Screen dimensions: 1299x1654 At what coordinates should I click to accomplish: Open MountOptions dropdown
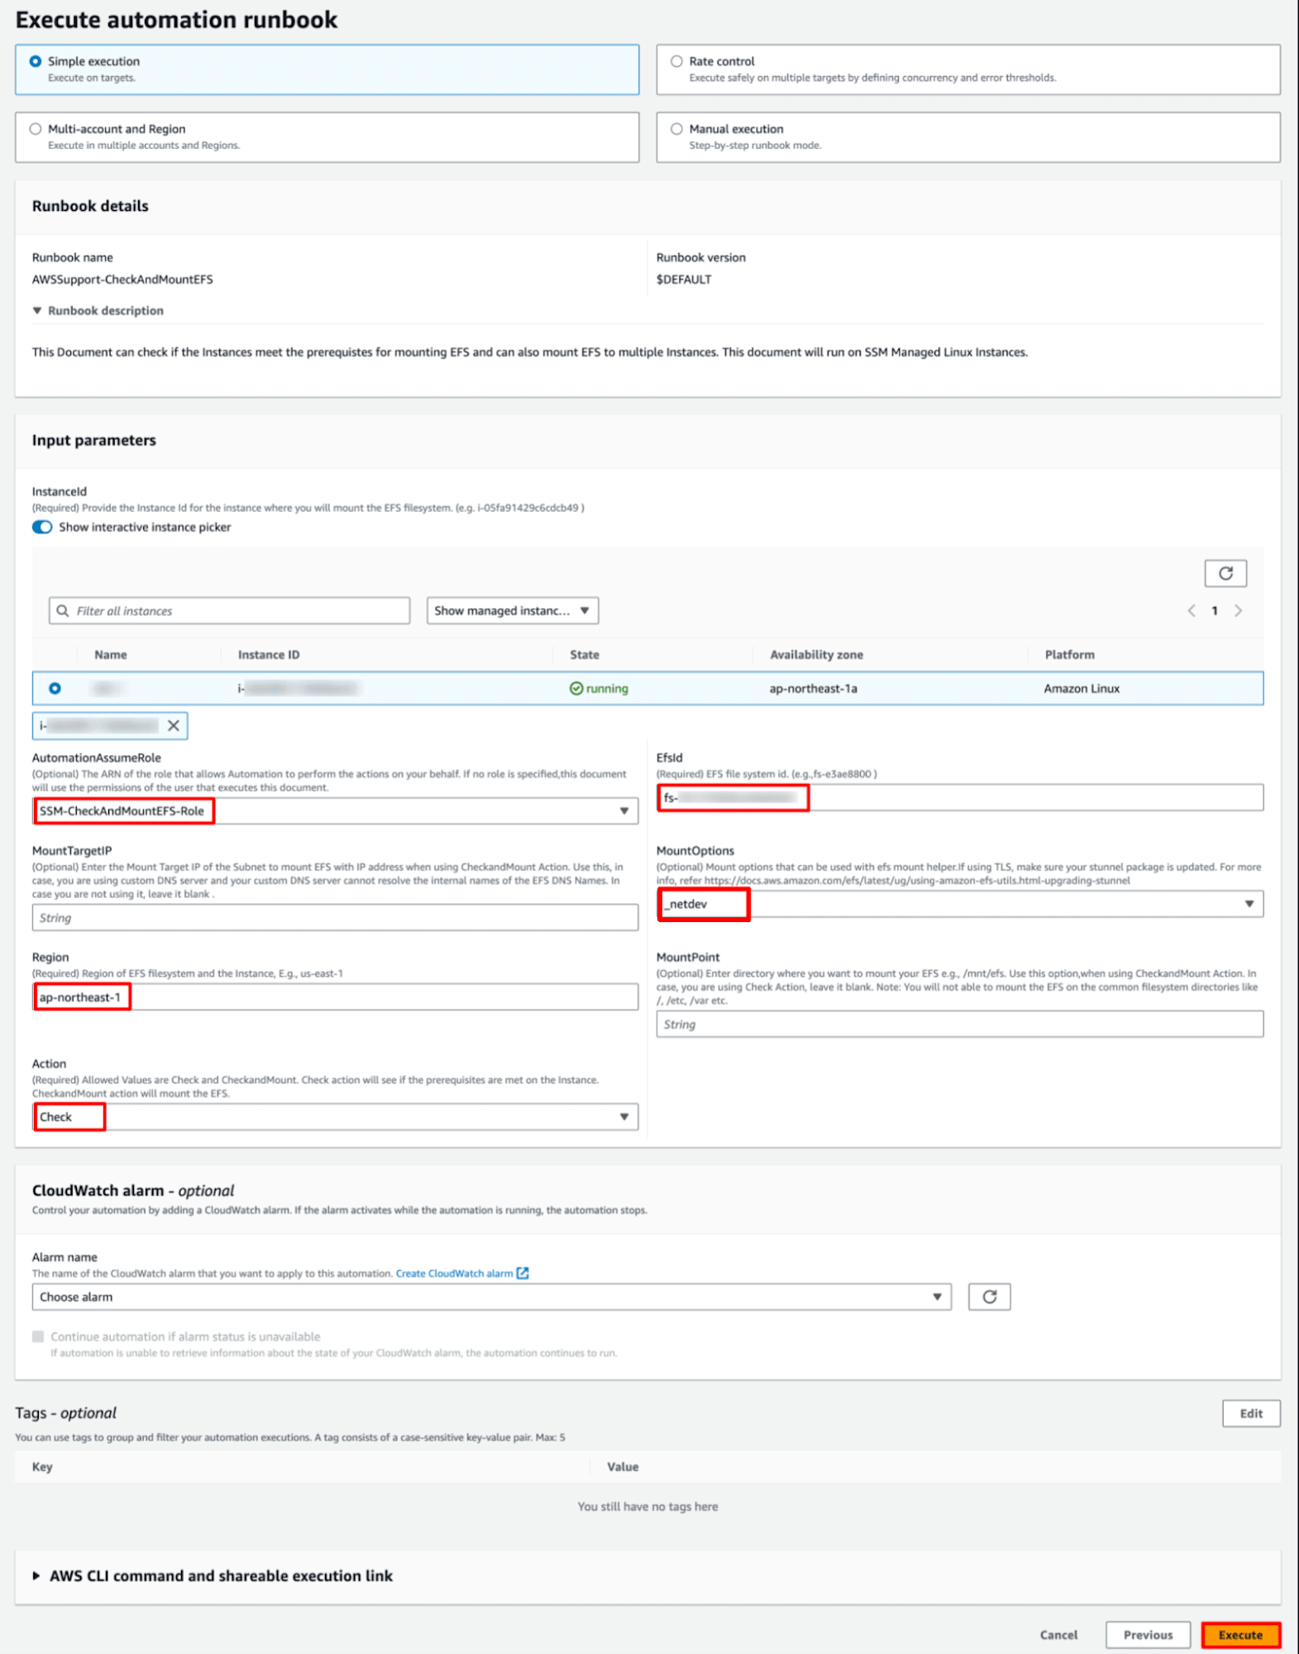point(960,905)
